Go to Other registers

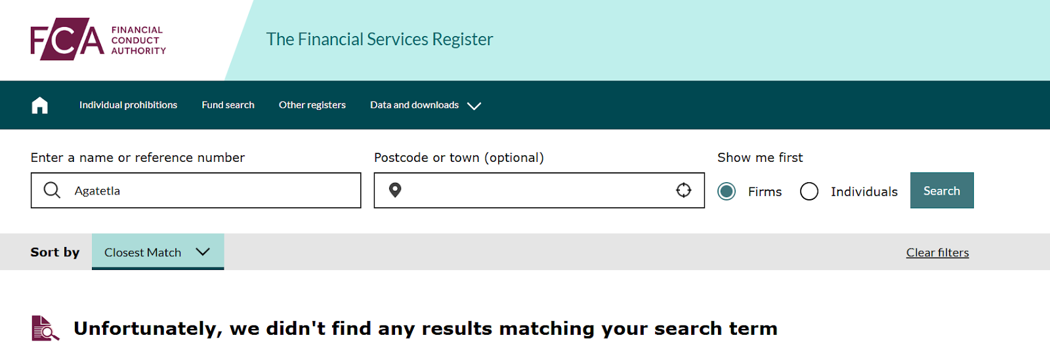click(312, 105)
